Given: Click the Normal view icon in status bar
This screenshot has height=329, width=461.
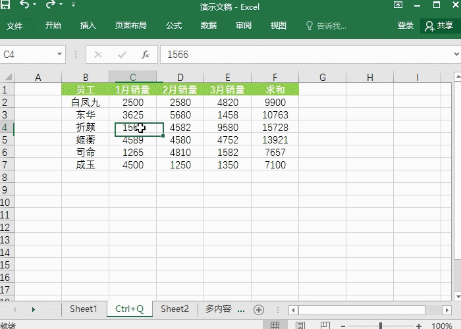Looking at the screenshot, I should point(275,325).
